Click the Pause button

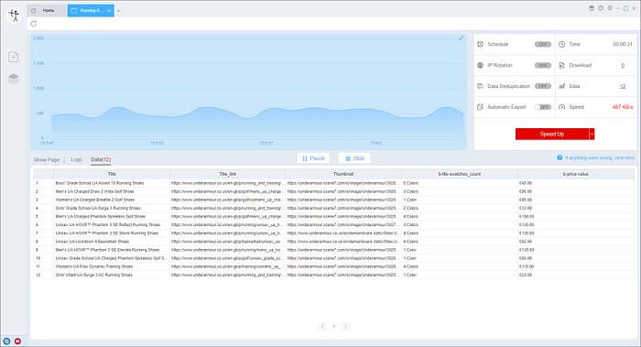point(313,158)
